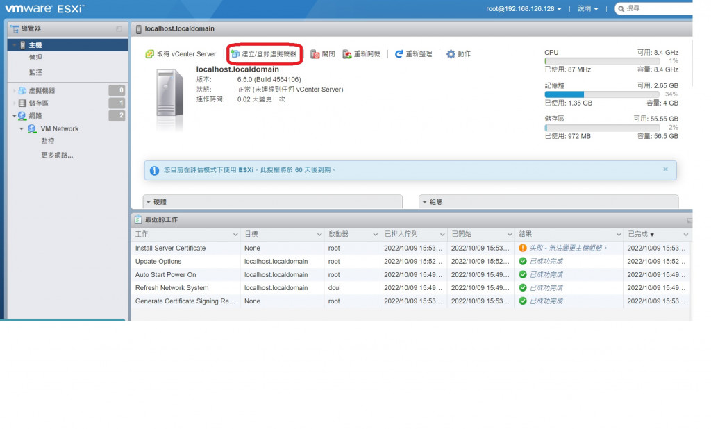Click green check icon on Refresh Network row

523,287
